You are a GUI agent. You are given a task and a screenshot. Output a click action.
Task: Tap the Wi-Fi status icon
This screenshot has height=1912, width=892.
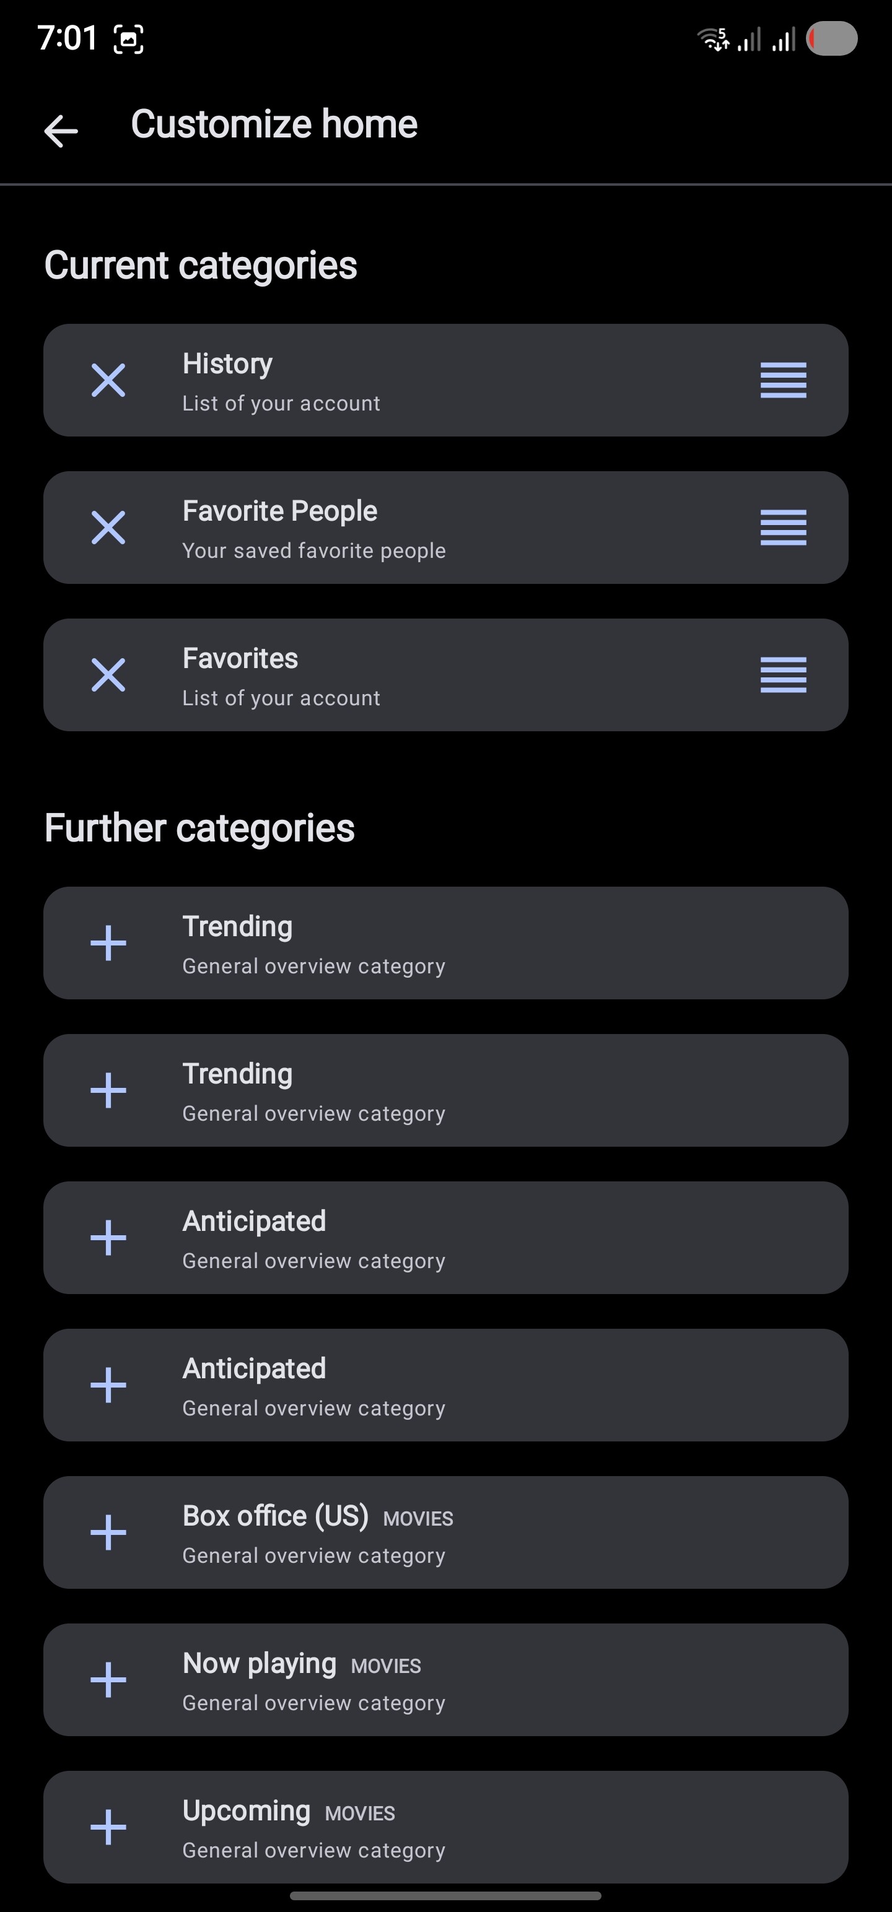713,38
